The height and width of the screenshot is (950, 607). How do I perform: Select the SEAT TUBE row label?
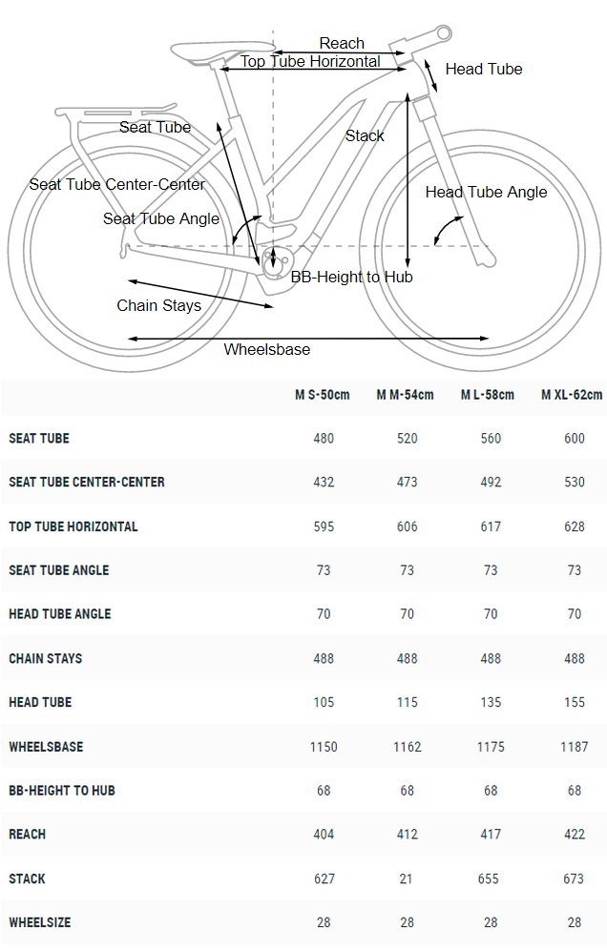click(39, 439)
